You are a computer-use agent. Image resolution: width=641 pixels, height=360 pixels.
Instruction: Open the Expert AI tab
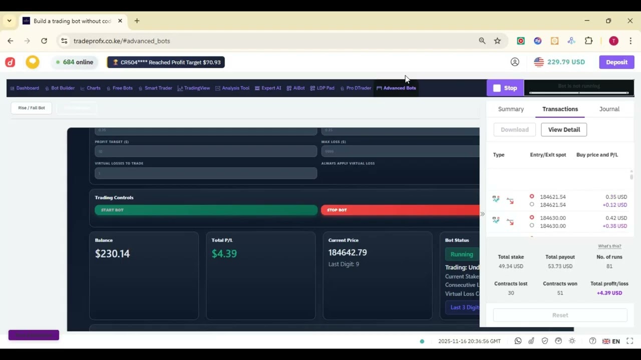(268, 88)
